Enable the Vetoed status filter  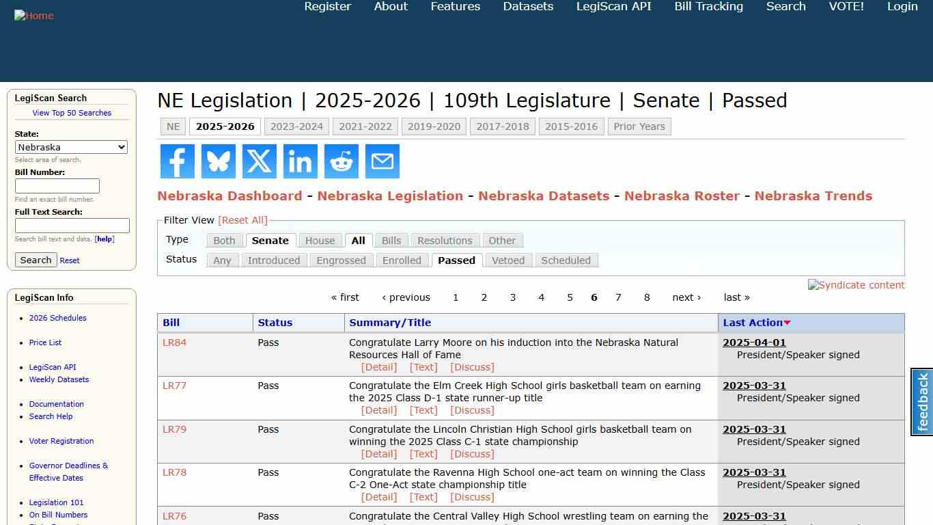pyautogui.click(x=508, y=260)
